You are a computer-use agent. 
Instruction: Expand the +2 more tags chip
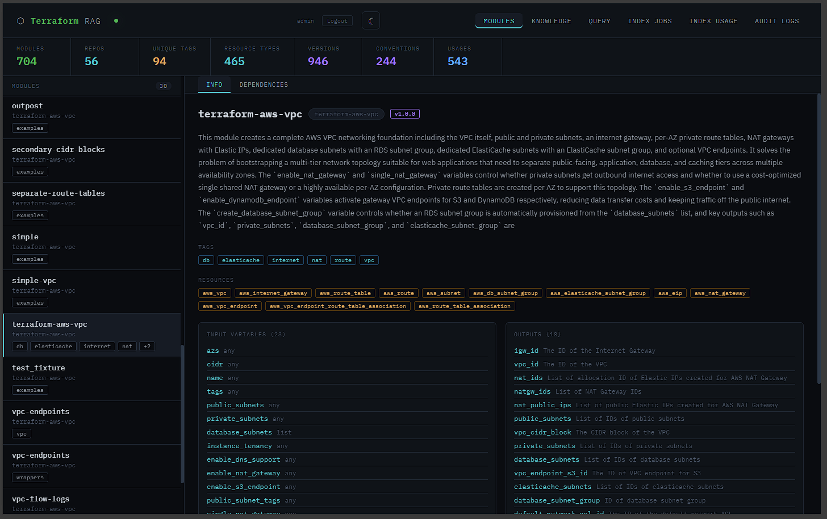(147, 347)
